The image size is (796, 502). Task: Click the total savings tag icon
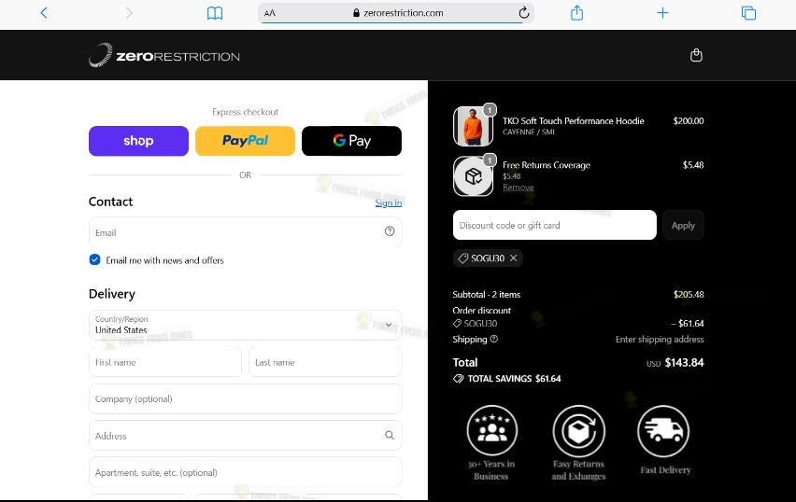459,379
